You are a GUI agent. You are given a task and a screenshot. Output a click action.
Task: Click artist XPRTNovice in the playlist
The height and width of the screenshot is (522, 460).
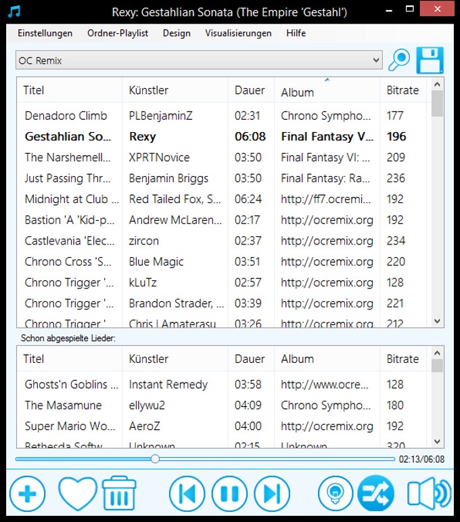159,157
